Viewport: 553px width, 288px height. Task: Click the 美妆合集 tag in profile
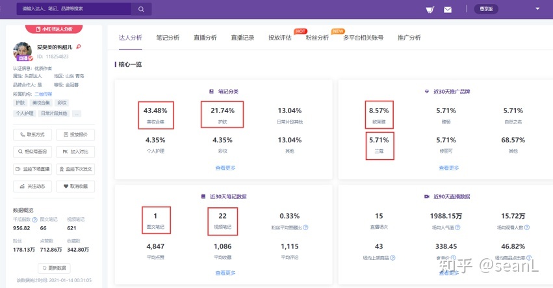click(41, 103)
